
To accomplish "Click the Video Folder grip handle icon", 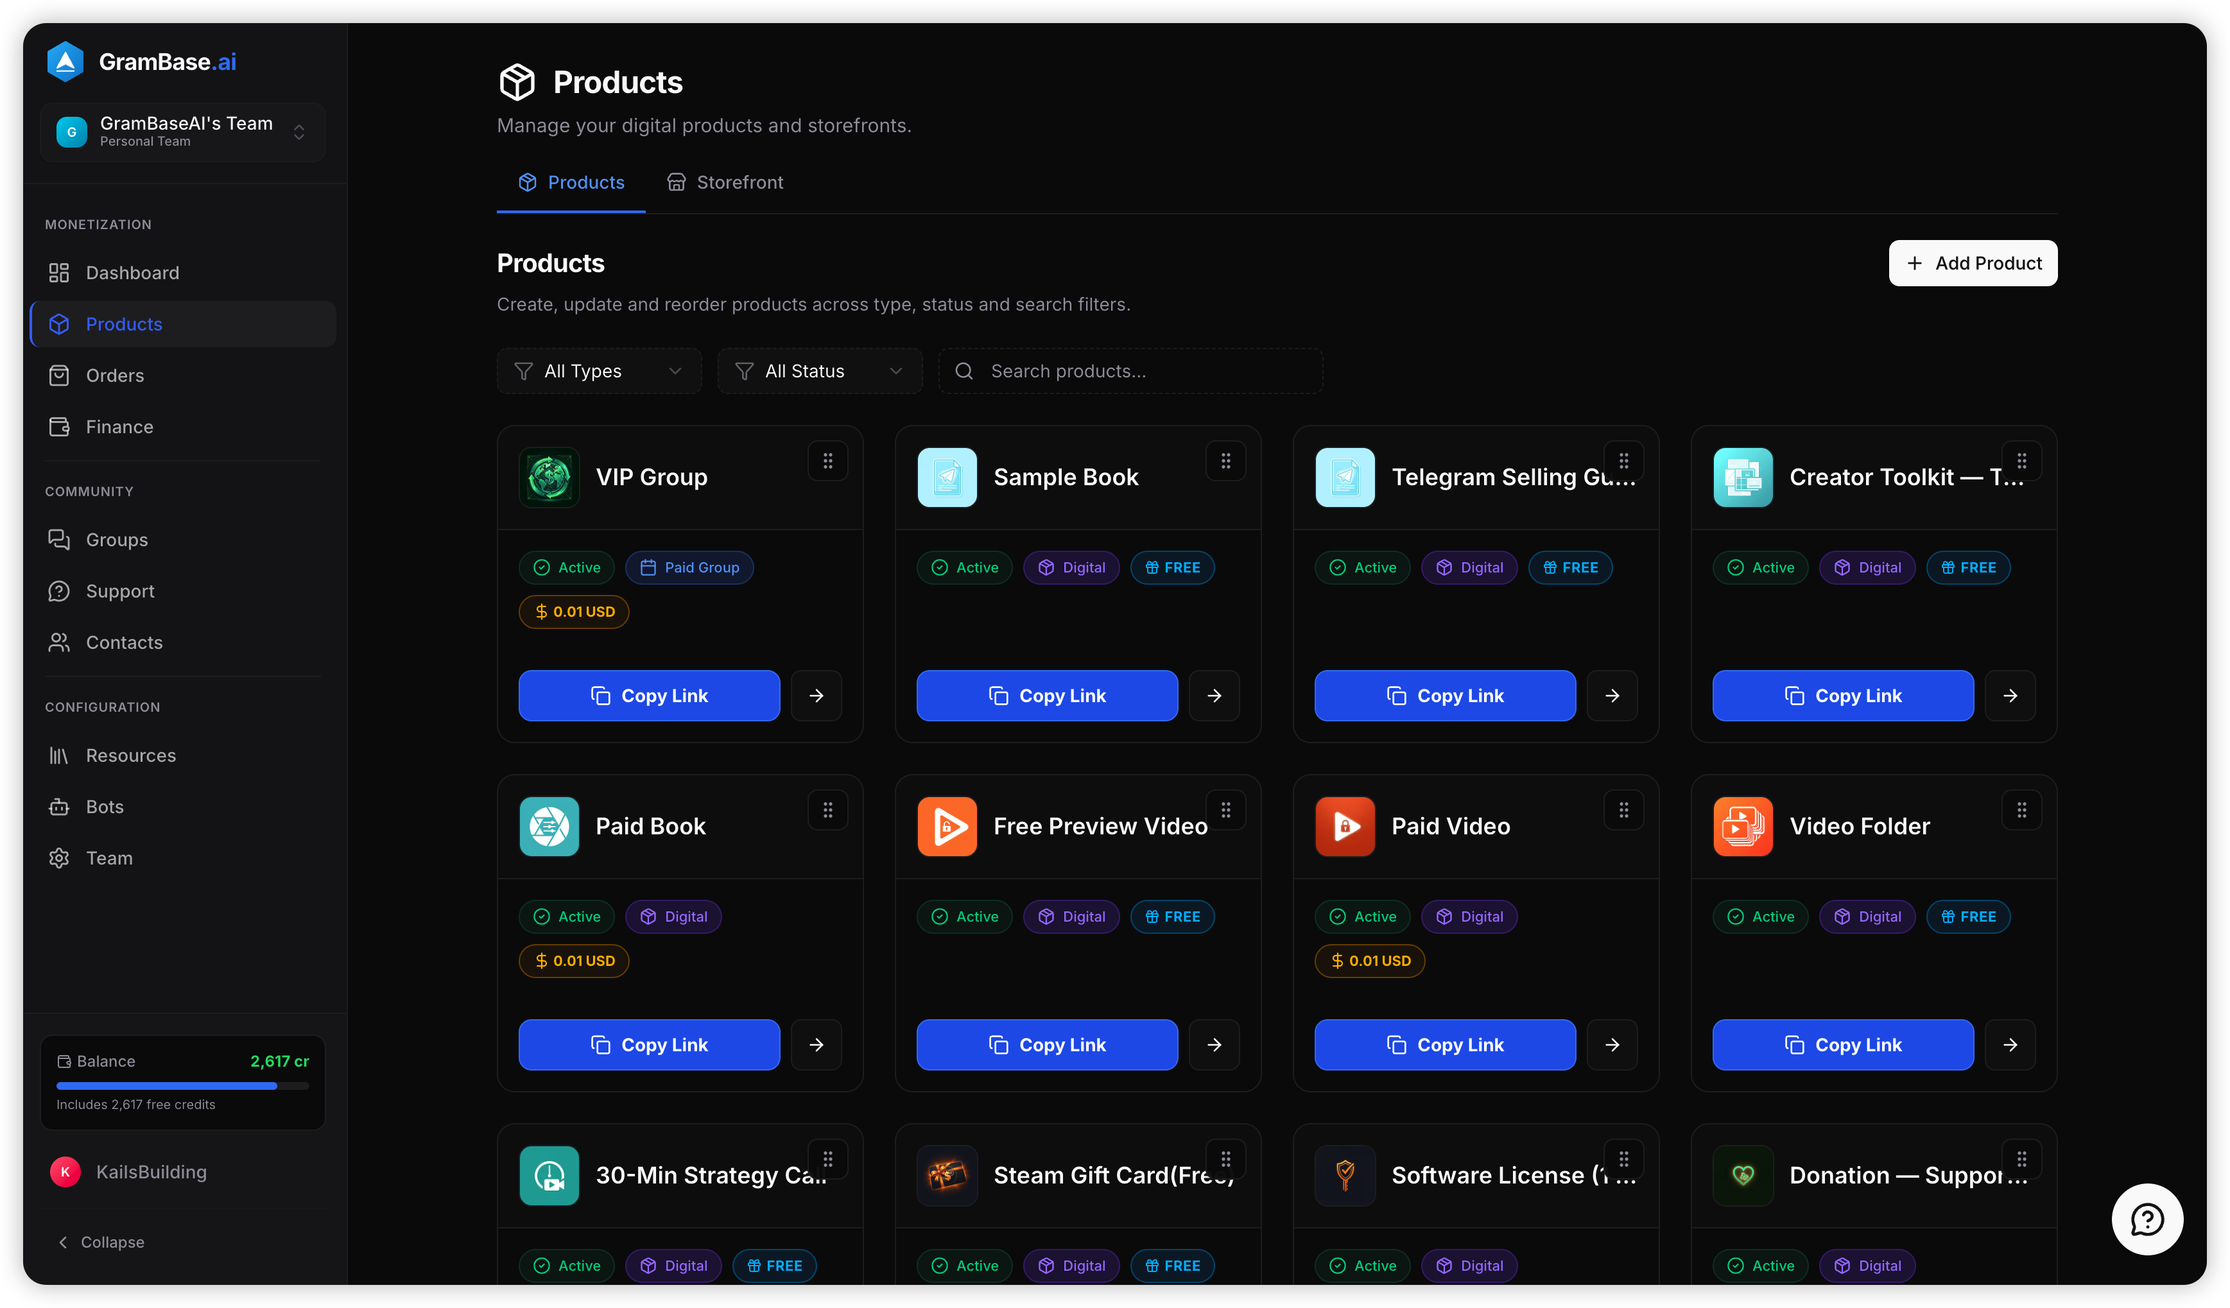I will (2022, 810).
